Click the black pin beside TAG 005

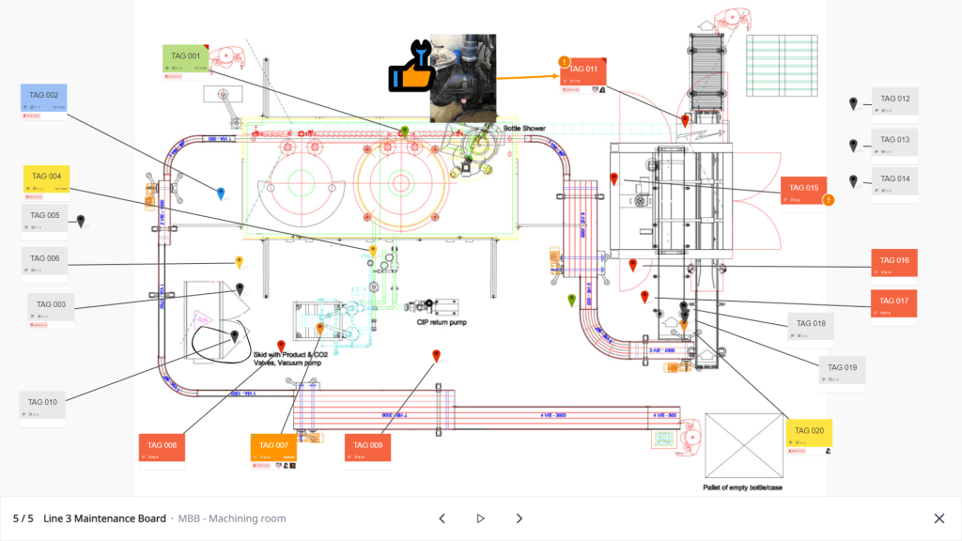81,221
